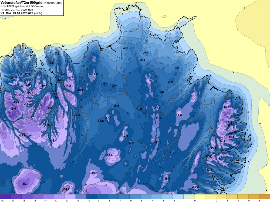The height and width of the screenshot is (202, 270).
Task: Click the -14.8 temperature value label
Action: (131, 143)
